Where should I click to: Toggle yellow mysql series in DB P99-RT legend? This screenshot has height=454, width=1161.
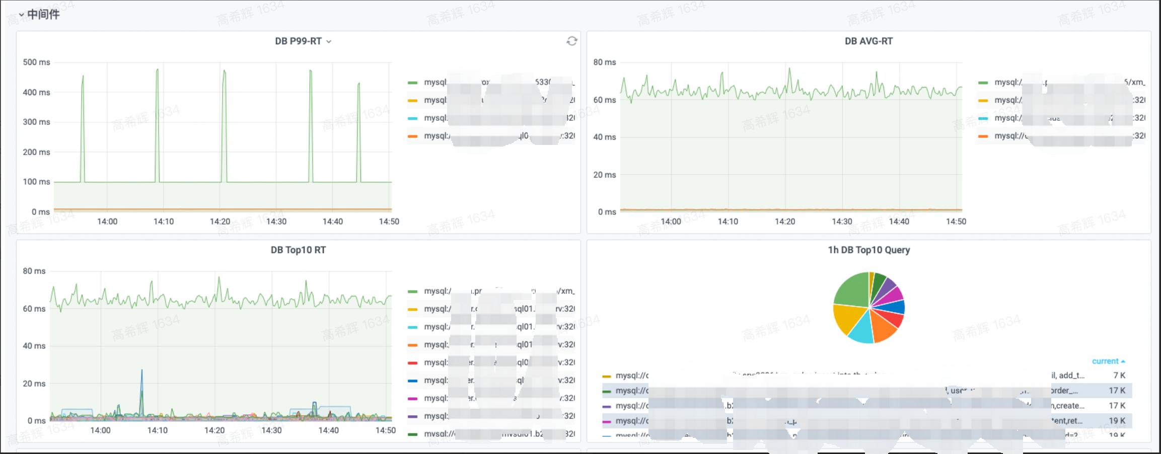pyautogui.click(x=491, y=100)
